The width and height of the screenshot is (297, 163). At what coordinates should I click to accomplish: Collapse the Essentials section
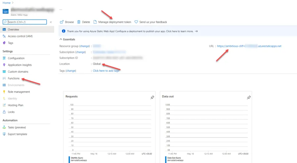click(67, 39)
